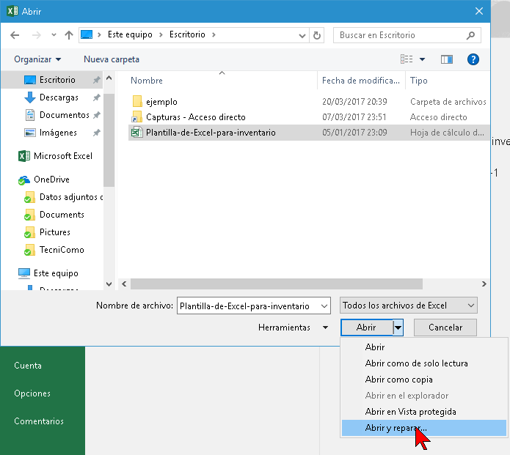Refresh the Escritorio folder view
Image resolution: width=510 pixels, height=455 pixels.
coord(317,35)
